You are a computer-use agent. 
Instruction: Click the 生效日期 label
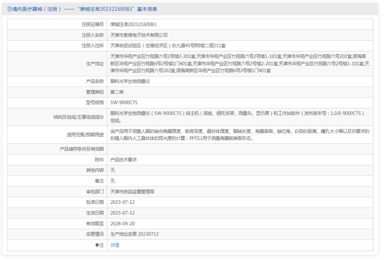pos(95,213)
